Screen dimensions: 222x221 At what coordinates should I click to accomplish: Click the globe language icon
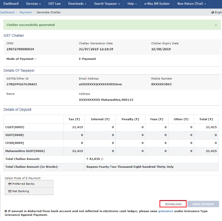click(212, 12)
